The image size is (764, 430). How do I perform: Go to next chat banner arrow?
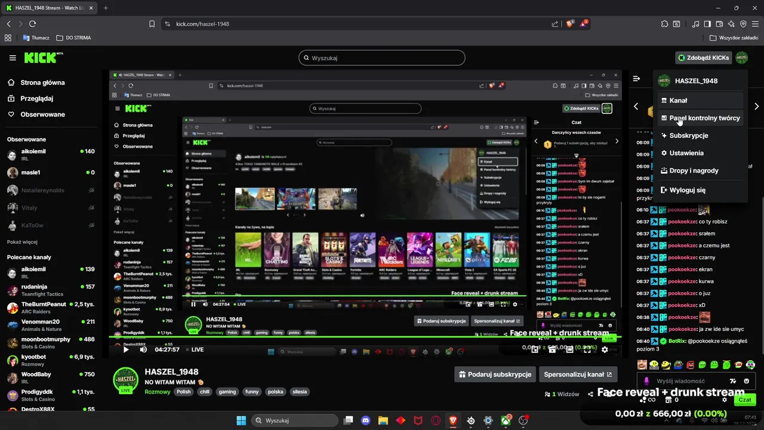(756, 106)
